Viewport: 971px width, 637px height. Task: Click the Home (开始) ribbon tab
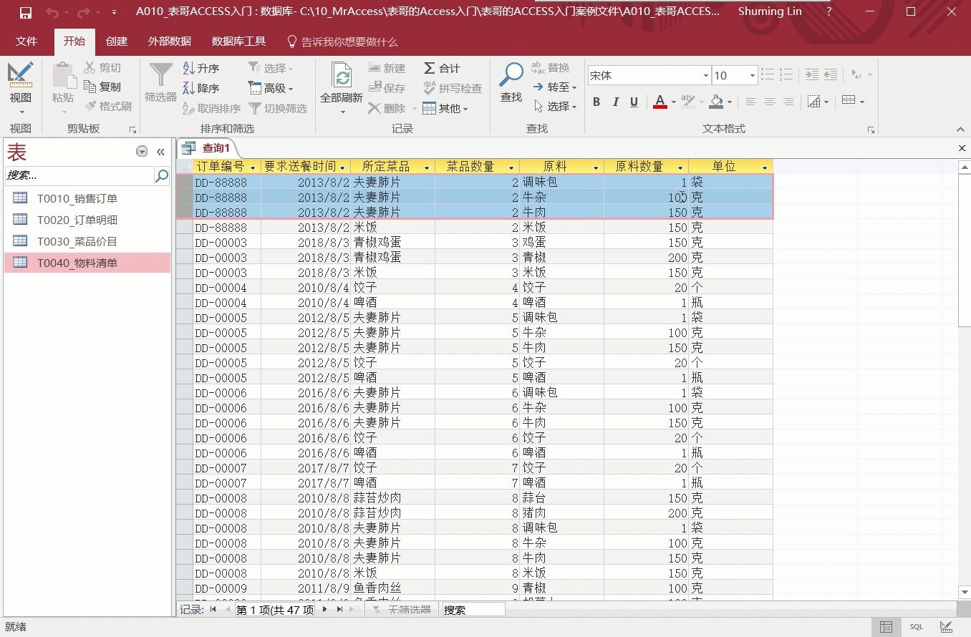[74, 42]
